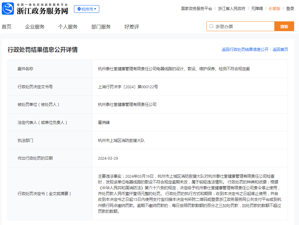The width and height of the screenshot is (299, 225).
Task: Click the document number 上消行罚决字〔2024〕第000122号
Action: pos(128,87)
